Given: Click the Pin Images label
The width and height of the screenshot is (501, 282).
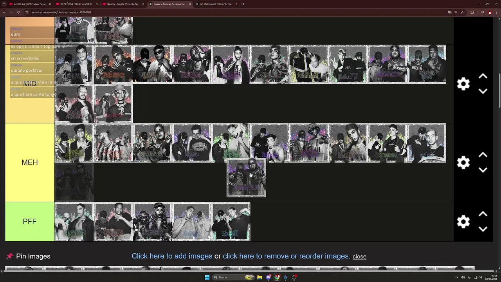Looking at the screenshot, I should pos(33,256).
